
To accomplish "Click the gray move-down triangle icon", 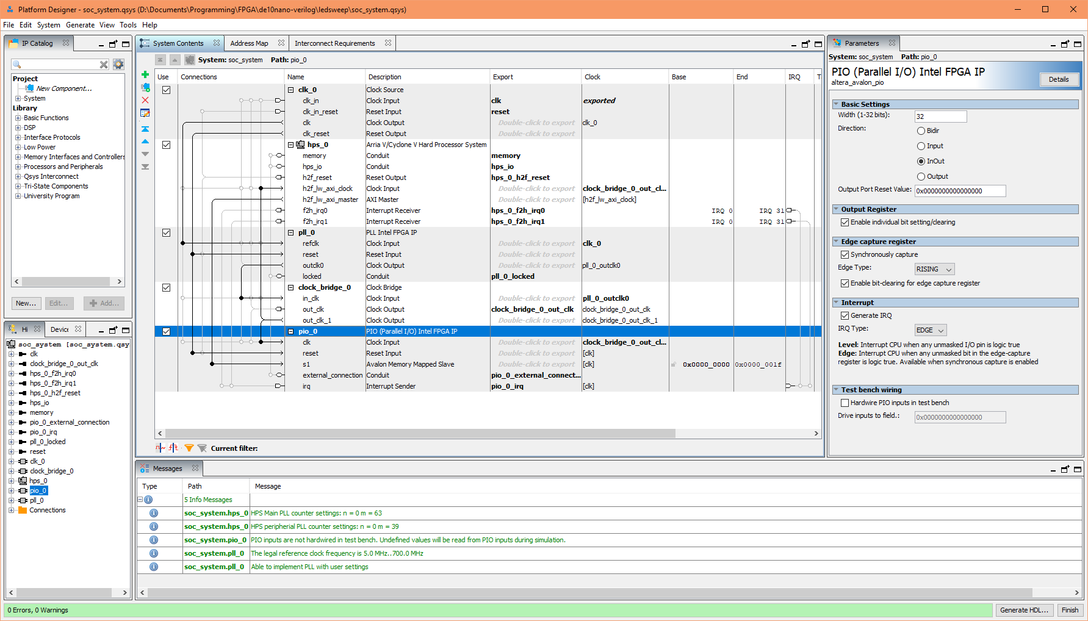I will click(145, 154).
